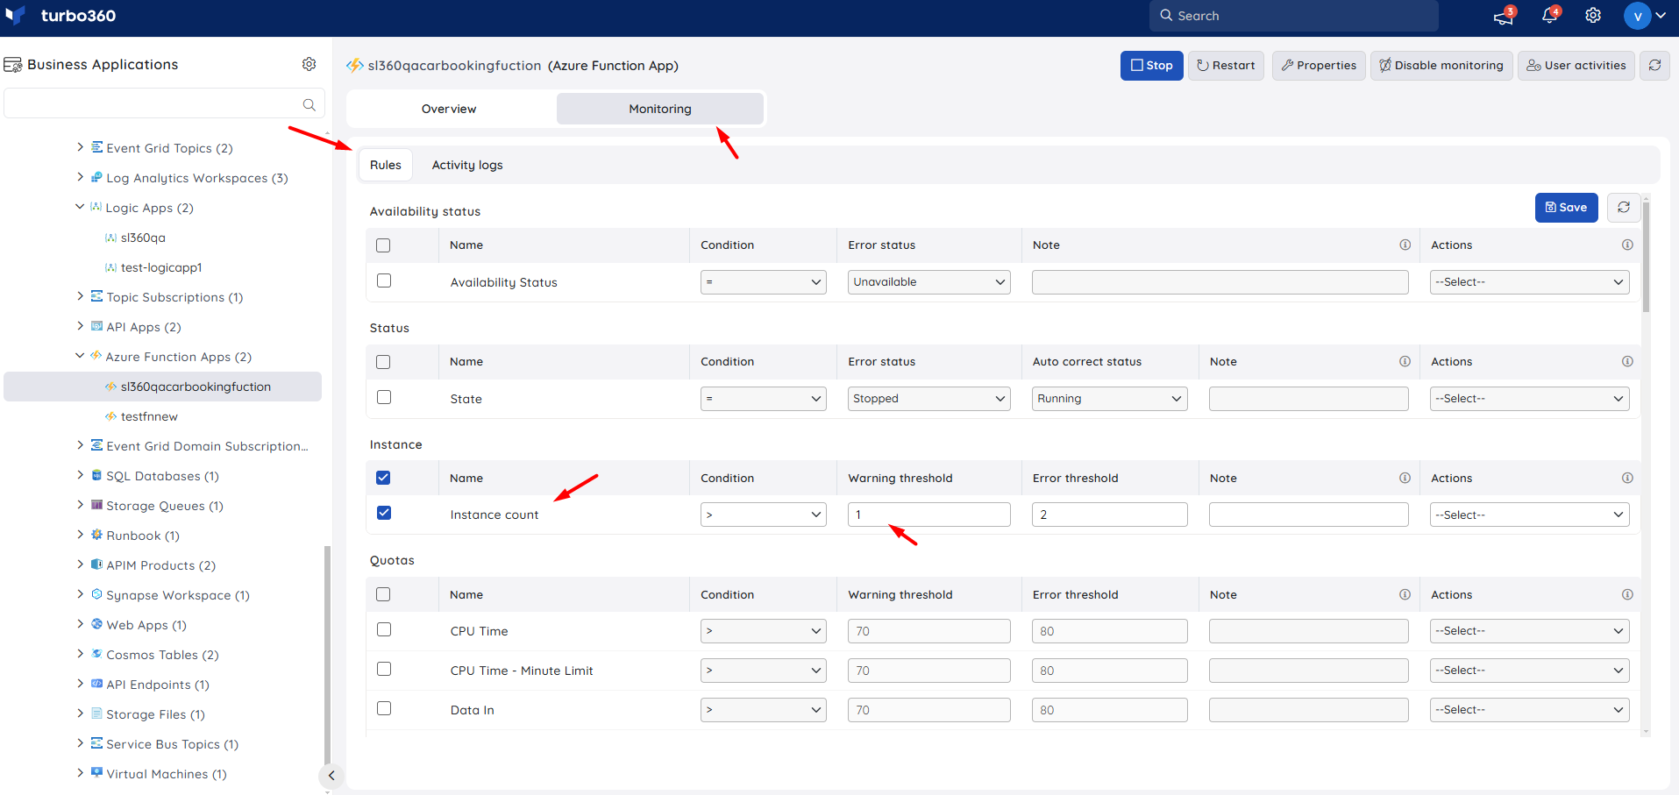Open the Properties button
The width and height of the screenshot is (1679, 795).
[1319, 66]
